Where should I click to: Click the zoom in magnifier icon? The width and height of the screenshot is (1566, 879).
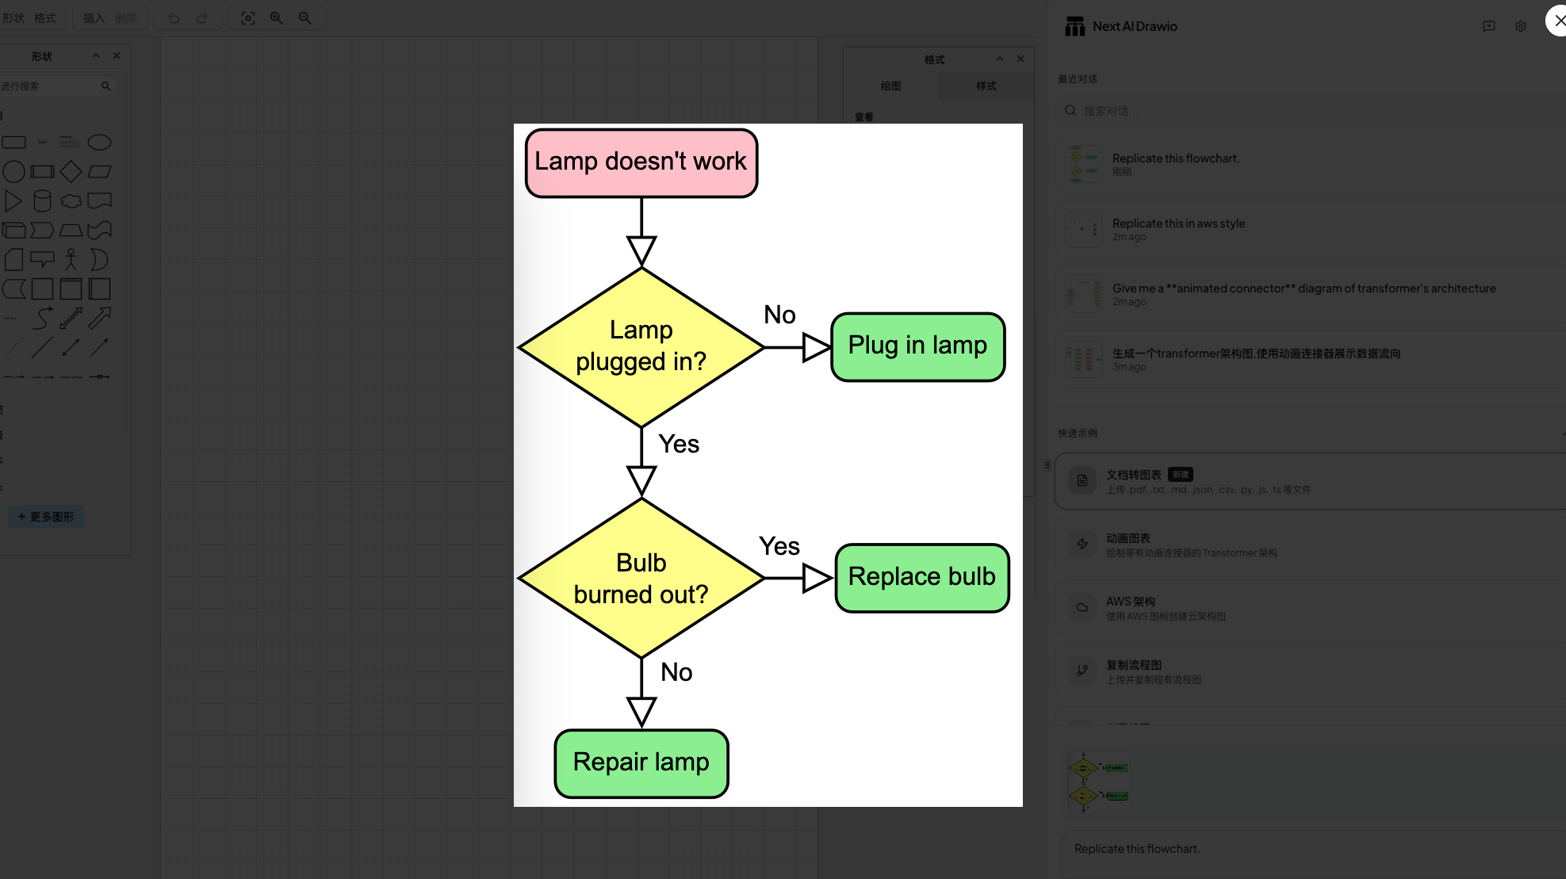point(276,18)
